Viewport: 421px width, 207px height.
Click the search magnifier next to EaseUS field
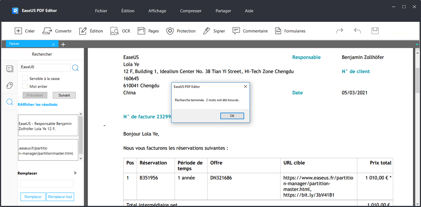tap(75, 68)
